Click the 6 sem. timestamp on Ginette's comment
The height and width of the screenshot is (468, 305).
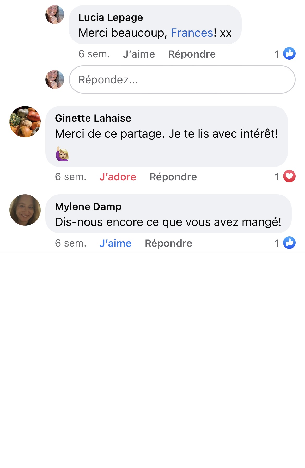click(x=71, y=177)
